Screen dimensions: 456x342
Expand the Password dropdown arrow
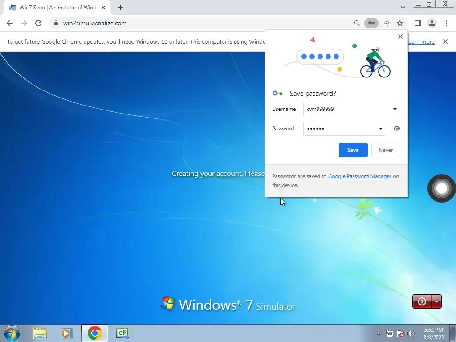tap(380, 129)
